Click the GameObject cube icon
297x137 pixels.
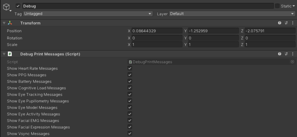pyautogui.click(x=7, y=8)
